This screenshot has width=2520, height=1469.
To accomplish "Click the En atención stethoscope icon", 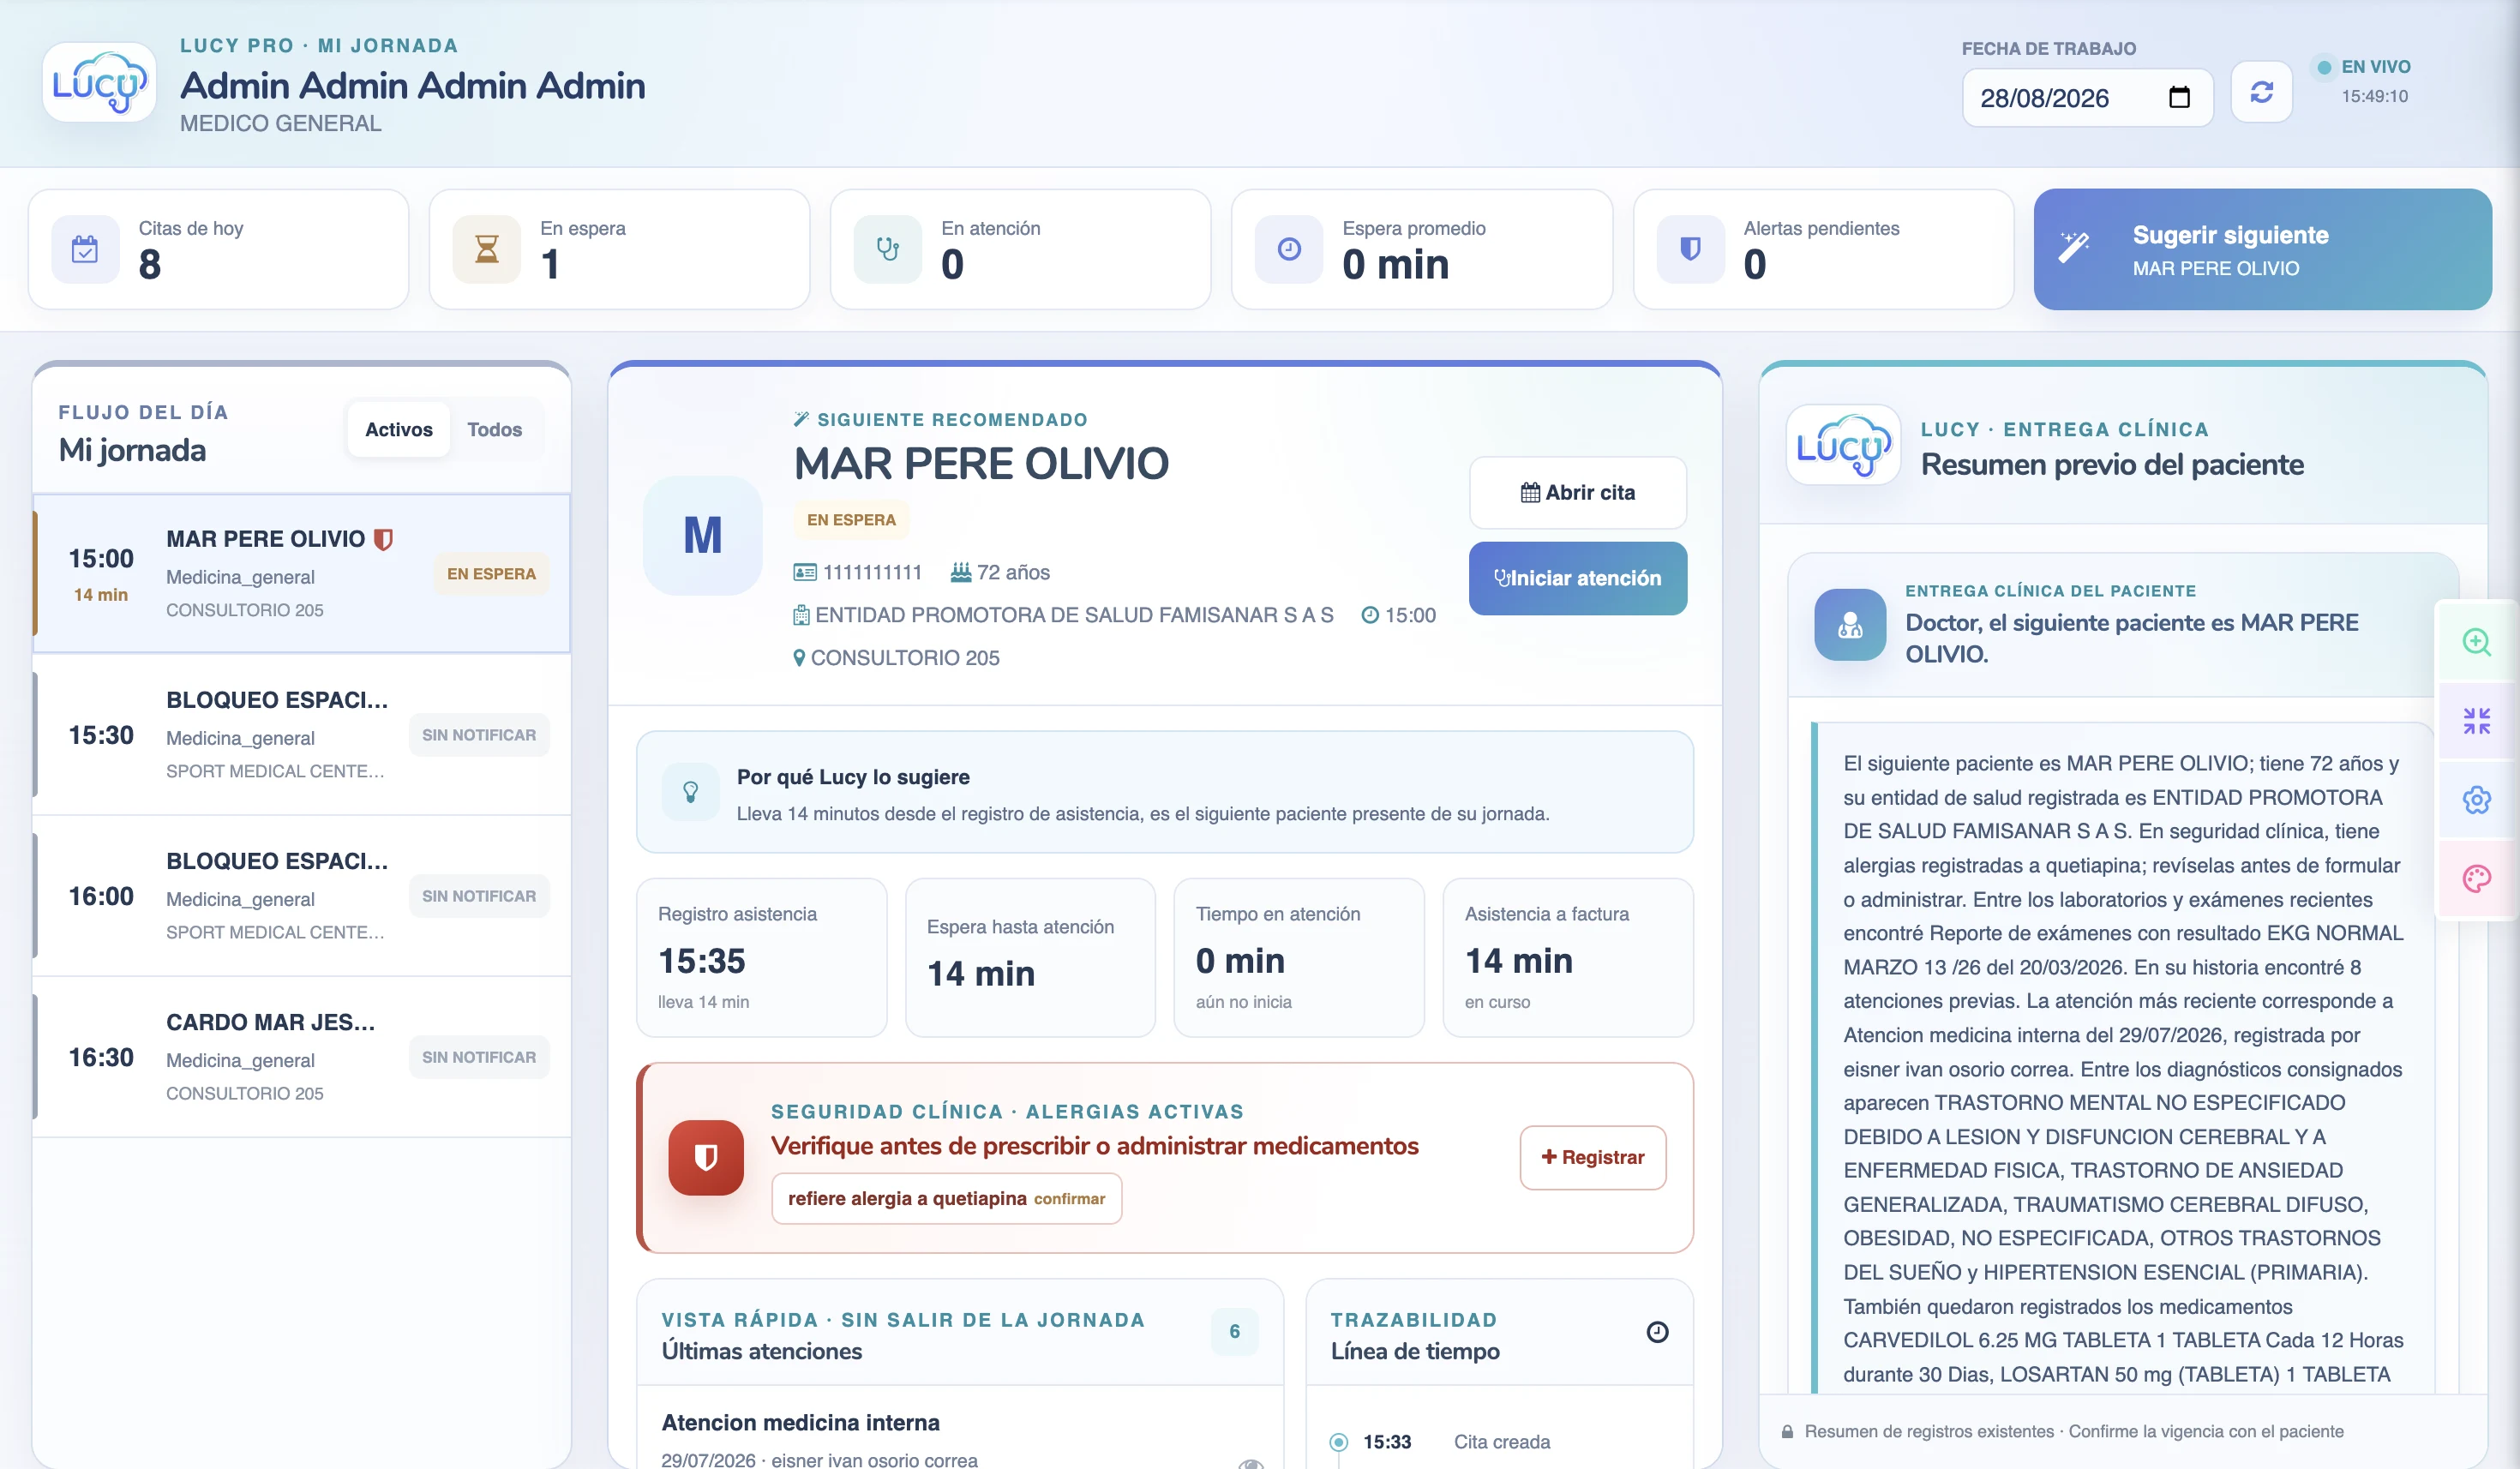I will point(888,249).
